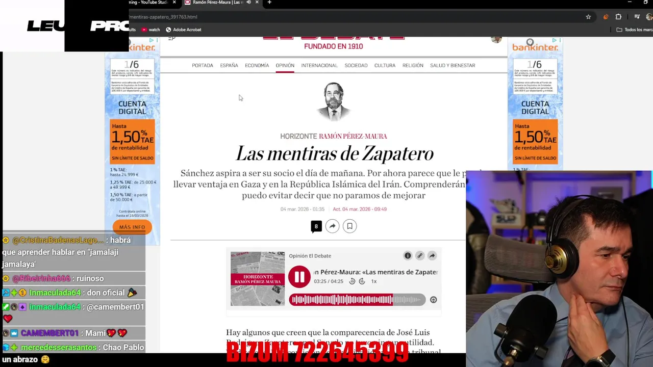The height and width of the screenshot is (367, 653).
Task: Open the SOCIEDAD section
Action: [x=356, y=65]
